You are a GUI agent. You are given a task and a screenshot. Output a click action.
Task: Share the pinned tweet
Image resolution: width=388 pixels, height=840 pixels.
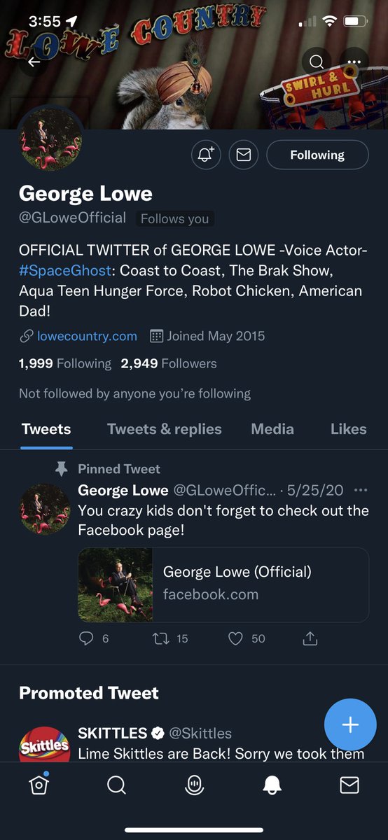pos(310,638)
